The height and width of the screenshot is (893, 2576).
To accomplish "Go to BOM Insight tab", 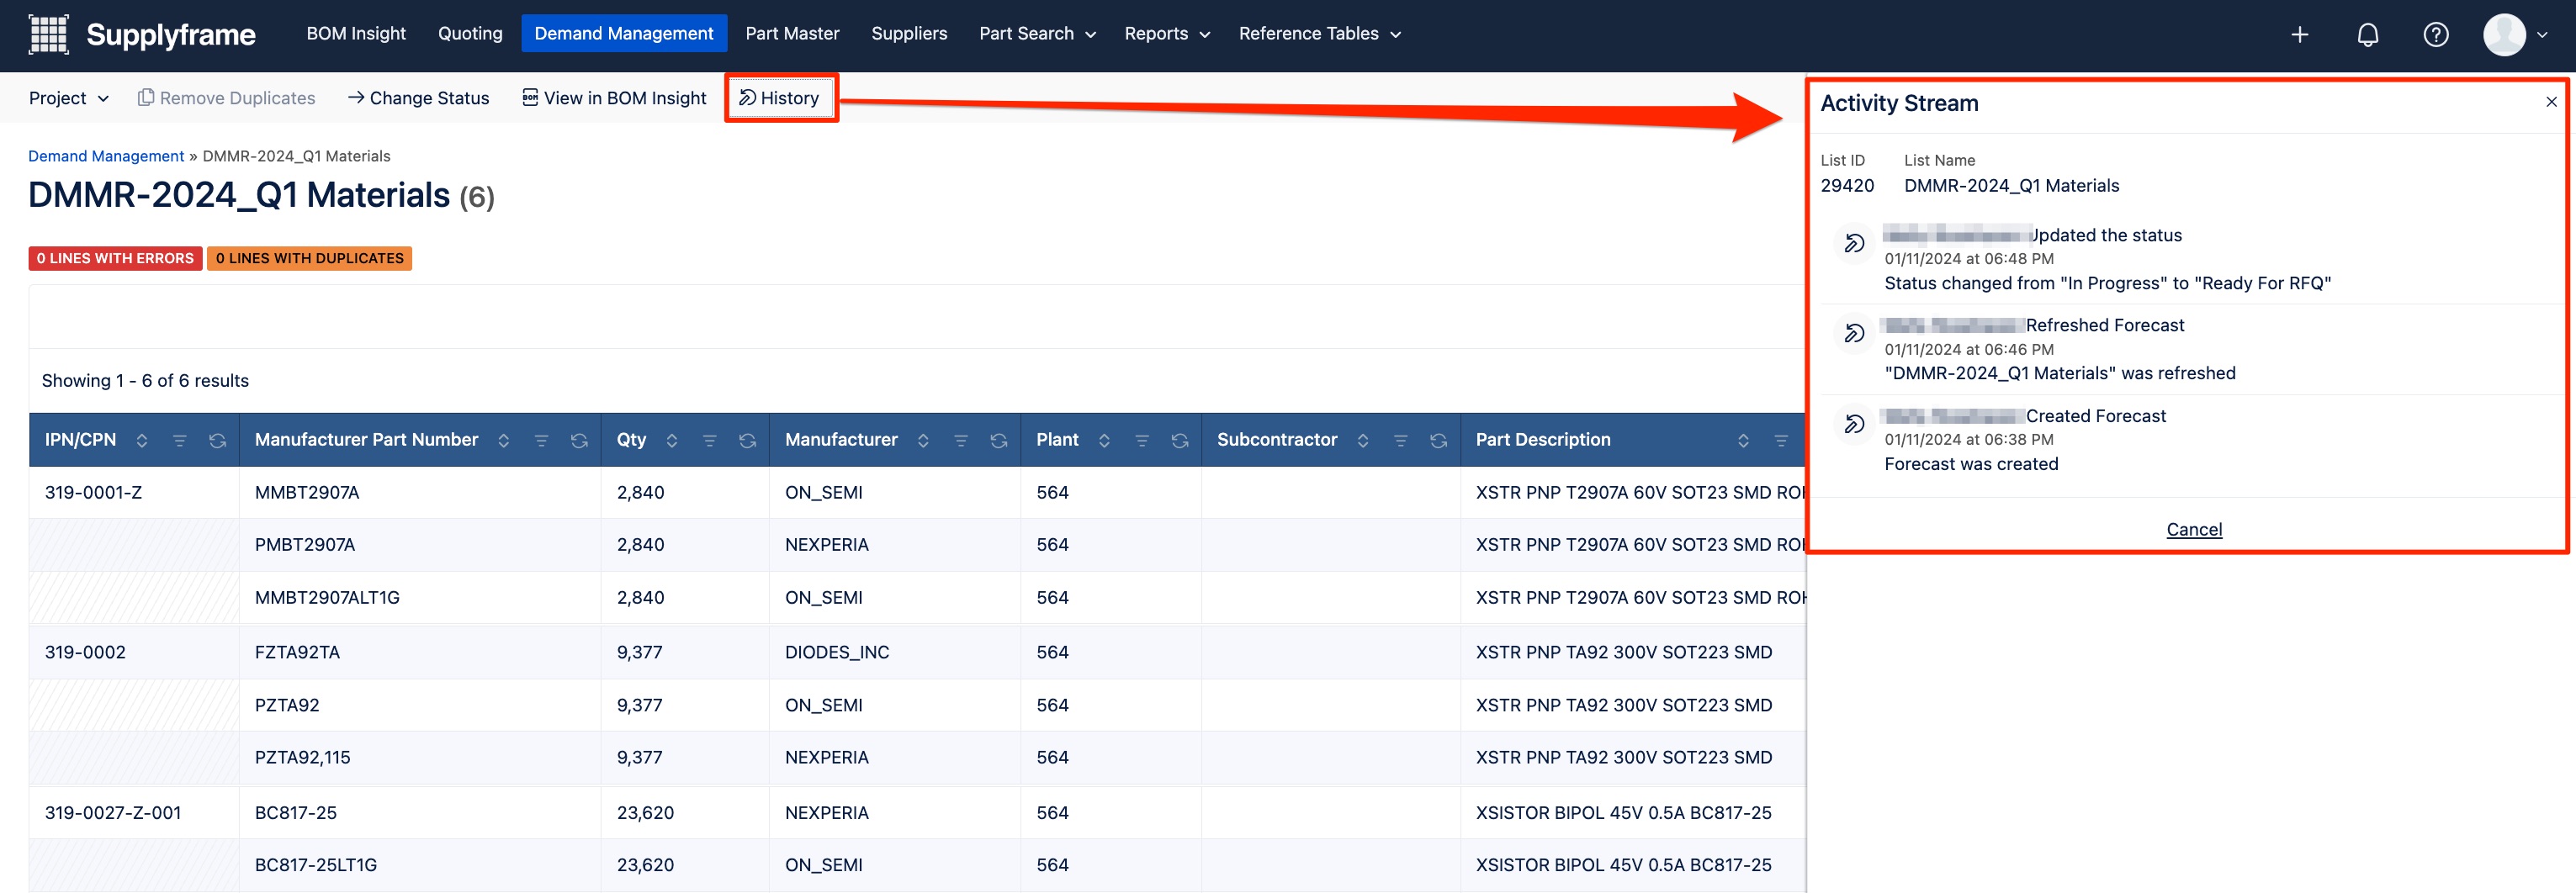I will coord(356,34).
